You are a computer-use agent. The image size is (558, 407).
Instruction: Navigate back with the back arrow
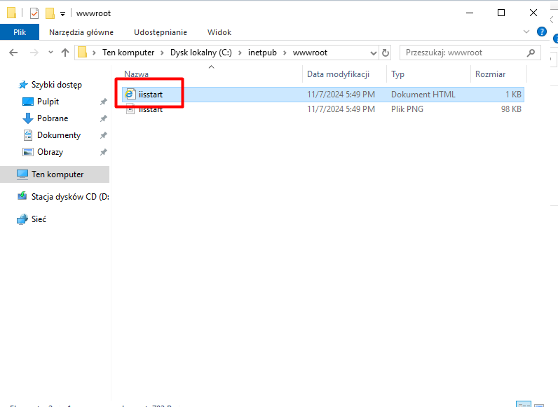click(x=13, y=53)
